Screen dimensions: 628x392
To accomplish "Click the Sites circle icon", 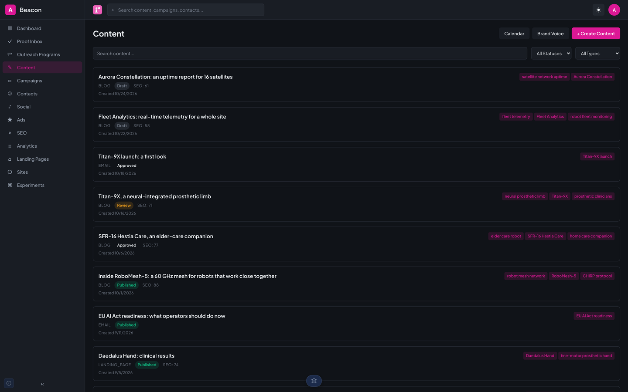I will (10, 172).
